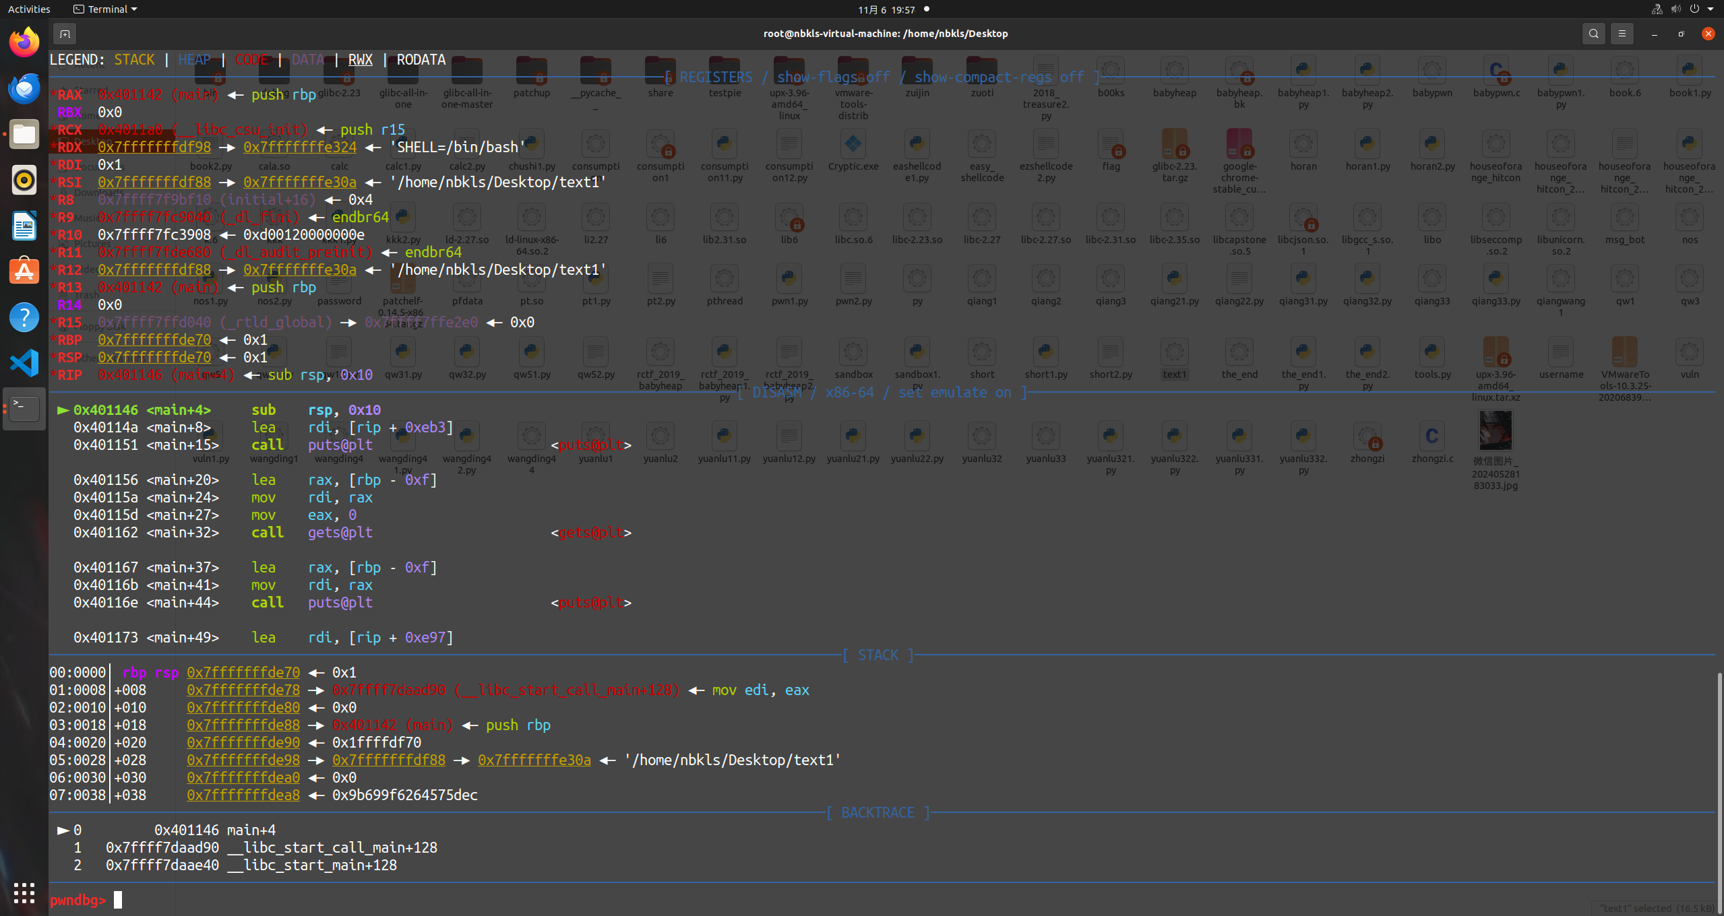1724x916 pixels.
Task: Launch Visual Studio Code from the dock
Action: (x=24, y=362)
